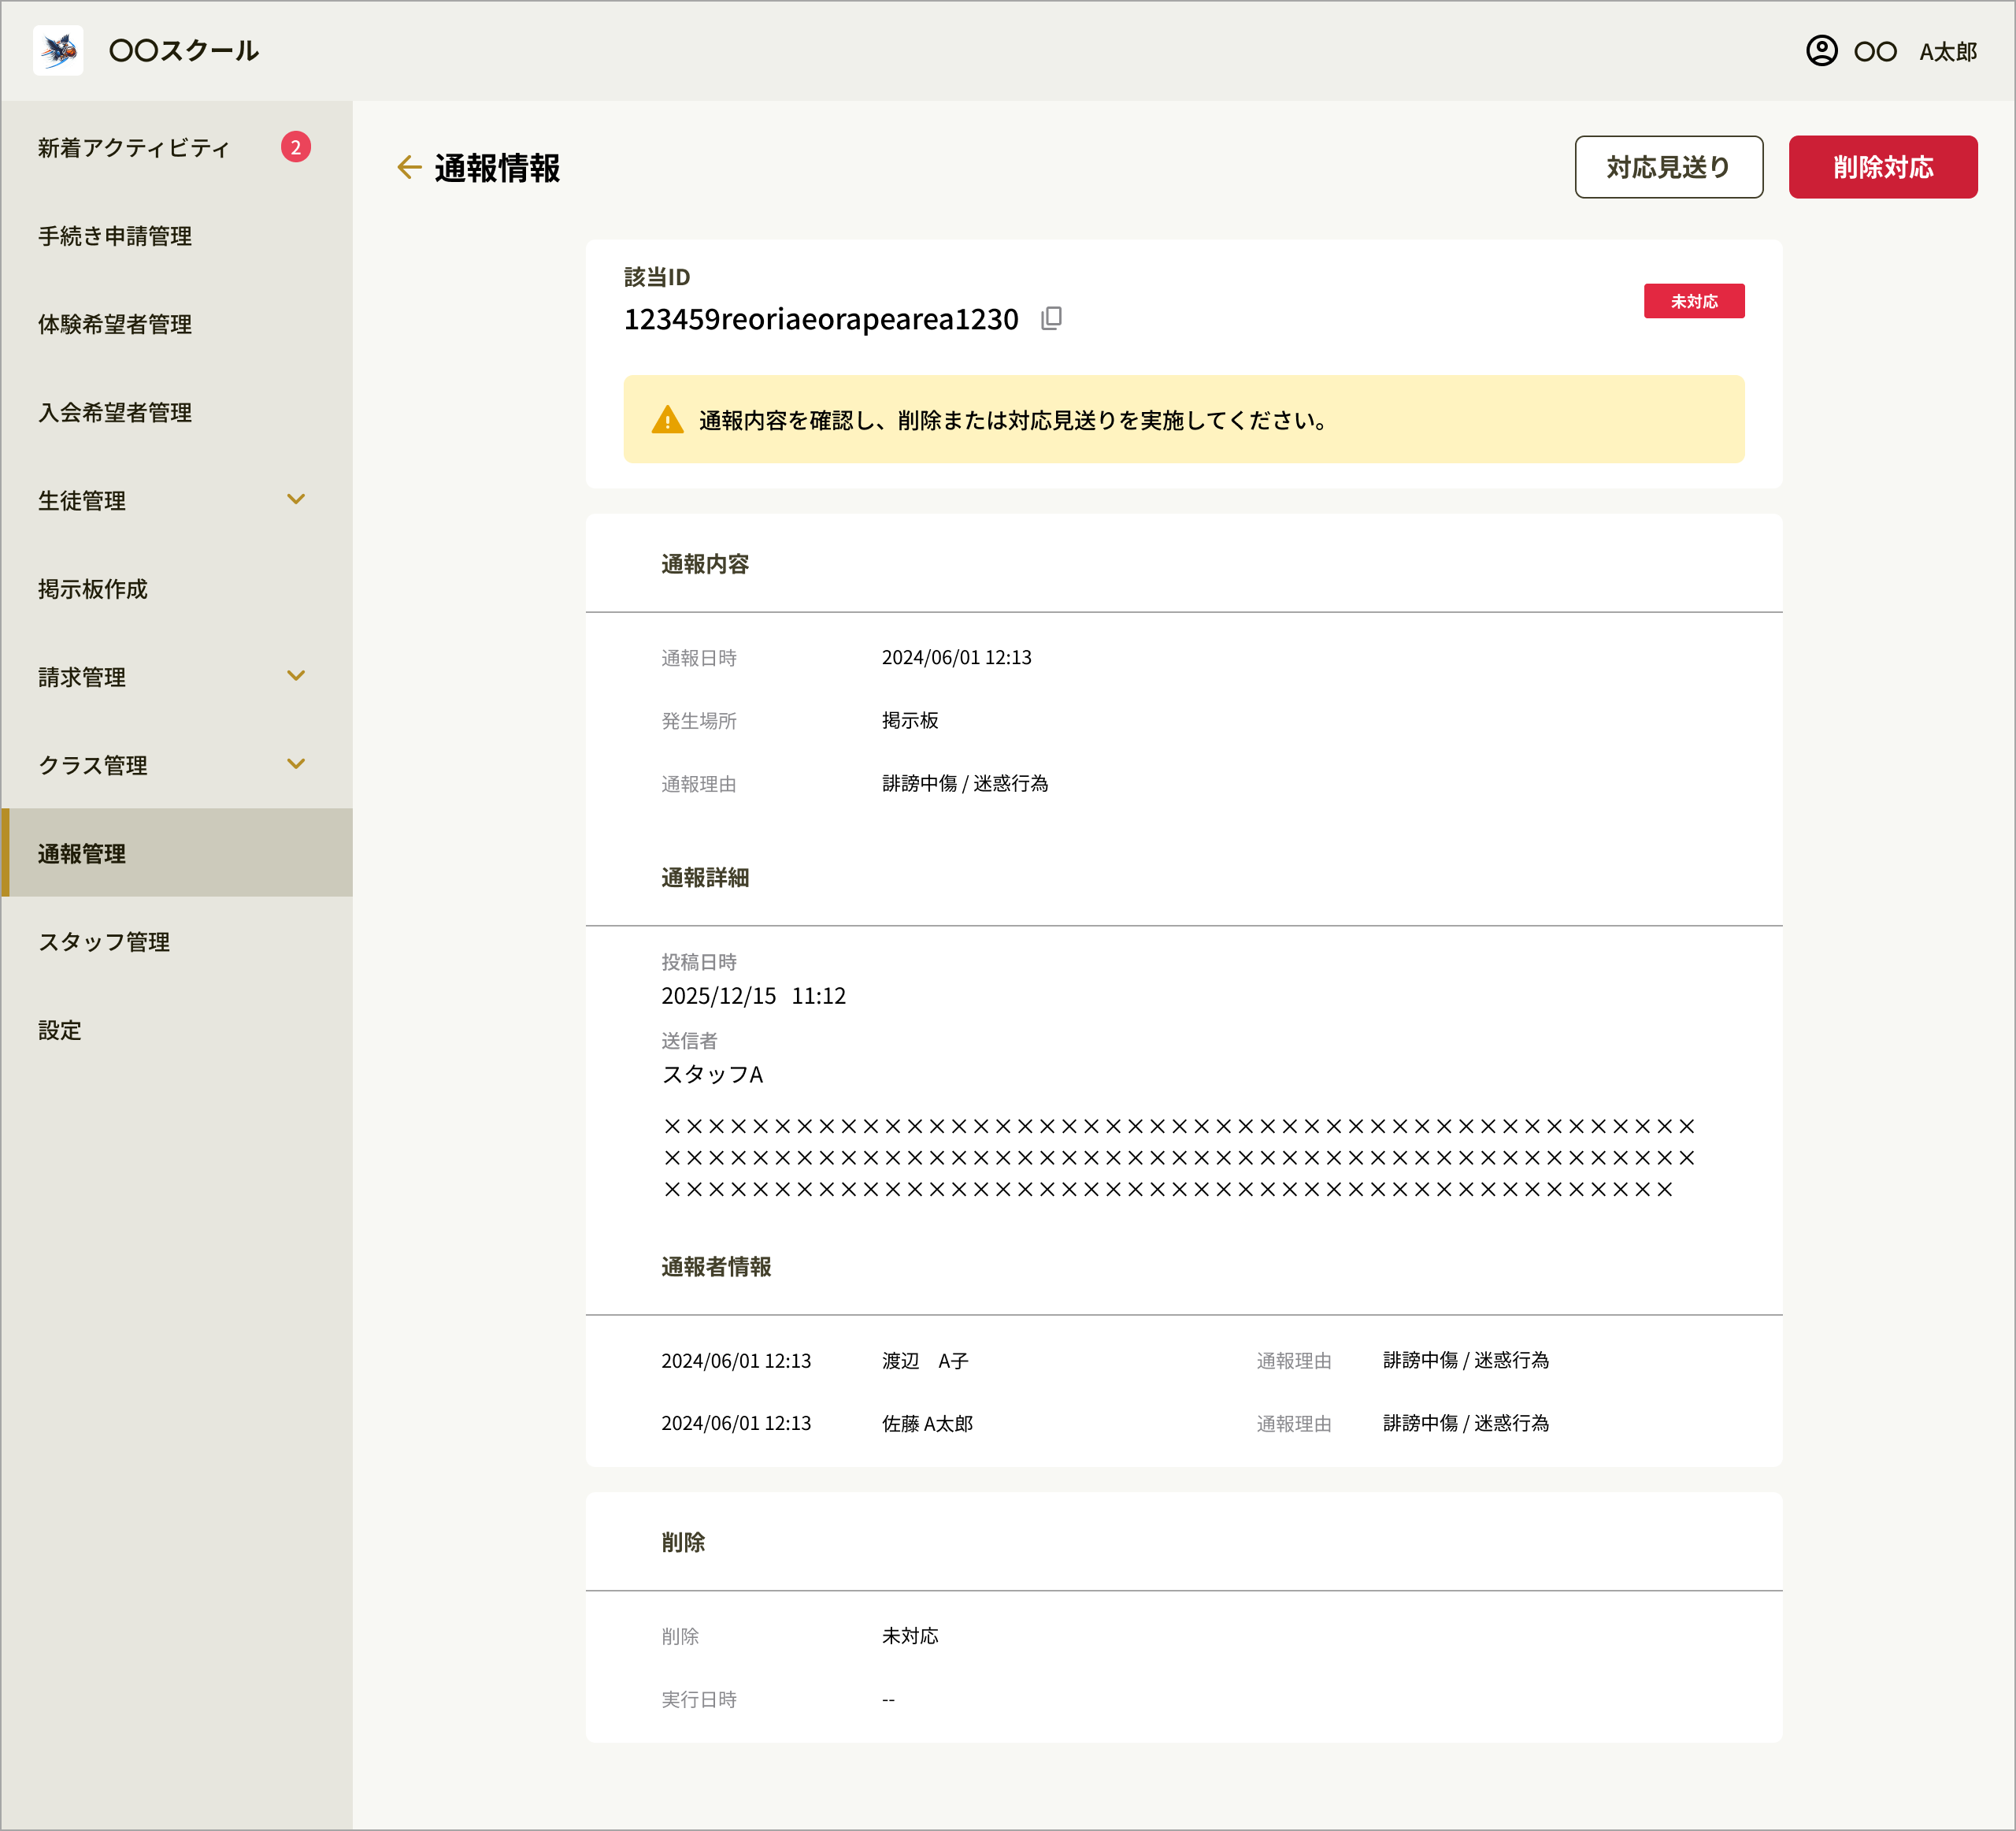
Task: Select 通報管理 in the sidebar
Action: pyautogui.click(x=176, y=852)
